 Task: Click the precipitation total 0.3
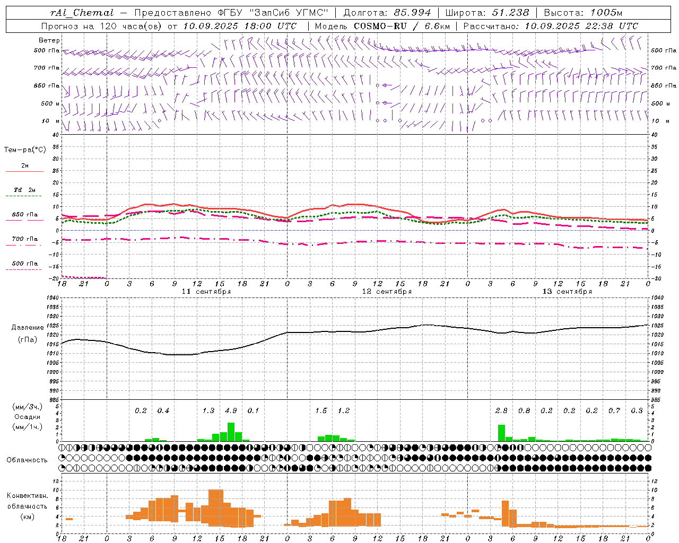pyautogui.click(x=637, y=411)
